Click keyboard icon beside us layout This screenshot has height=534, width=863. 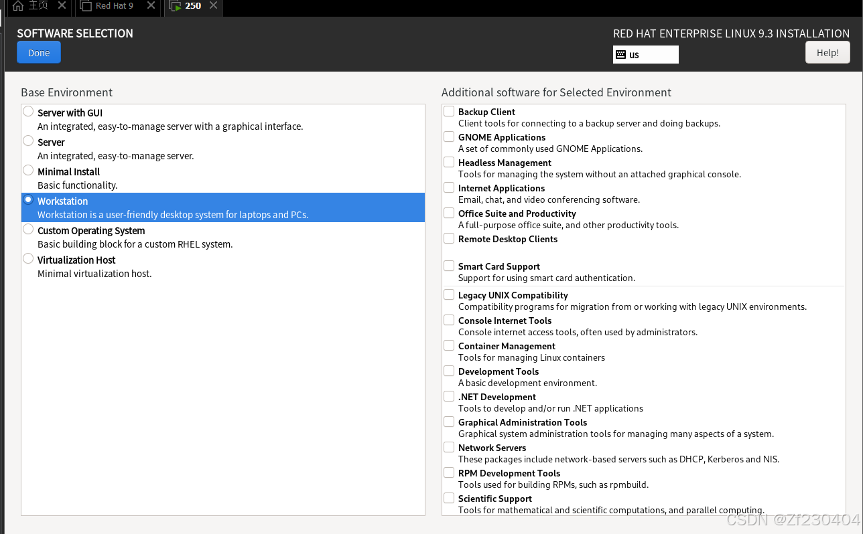pyautogui.click(x=620, y=55)
